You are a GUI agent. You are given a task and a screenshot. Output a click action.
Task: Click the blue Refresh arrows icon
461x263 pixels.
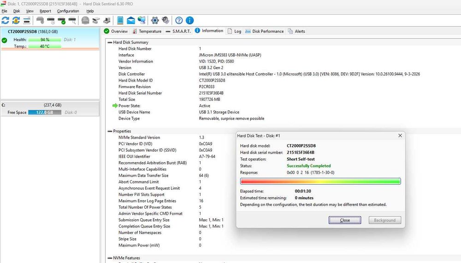click(5, 20)
